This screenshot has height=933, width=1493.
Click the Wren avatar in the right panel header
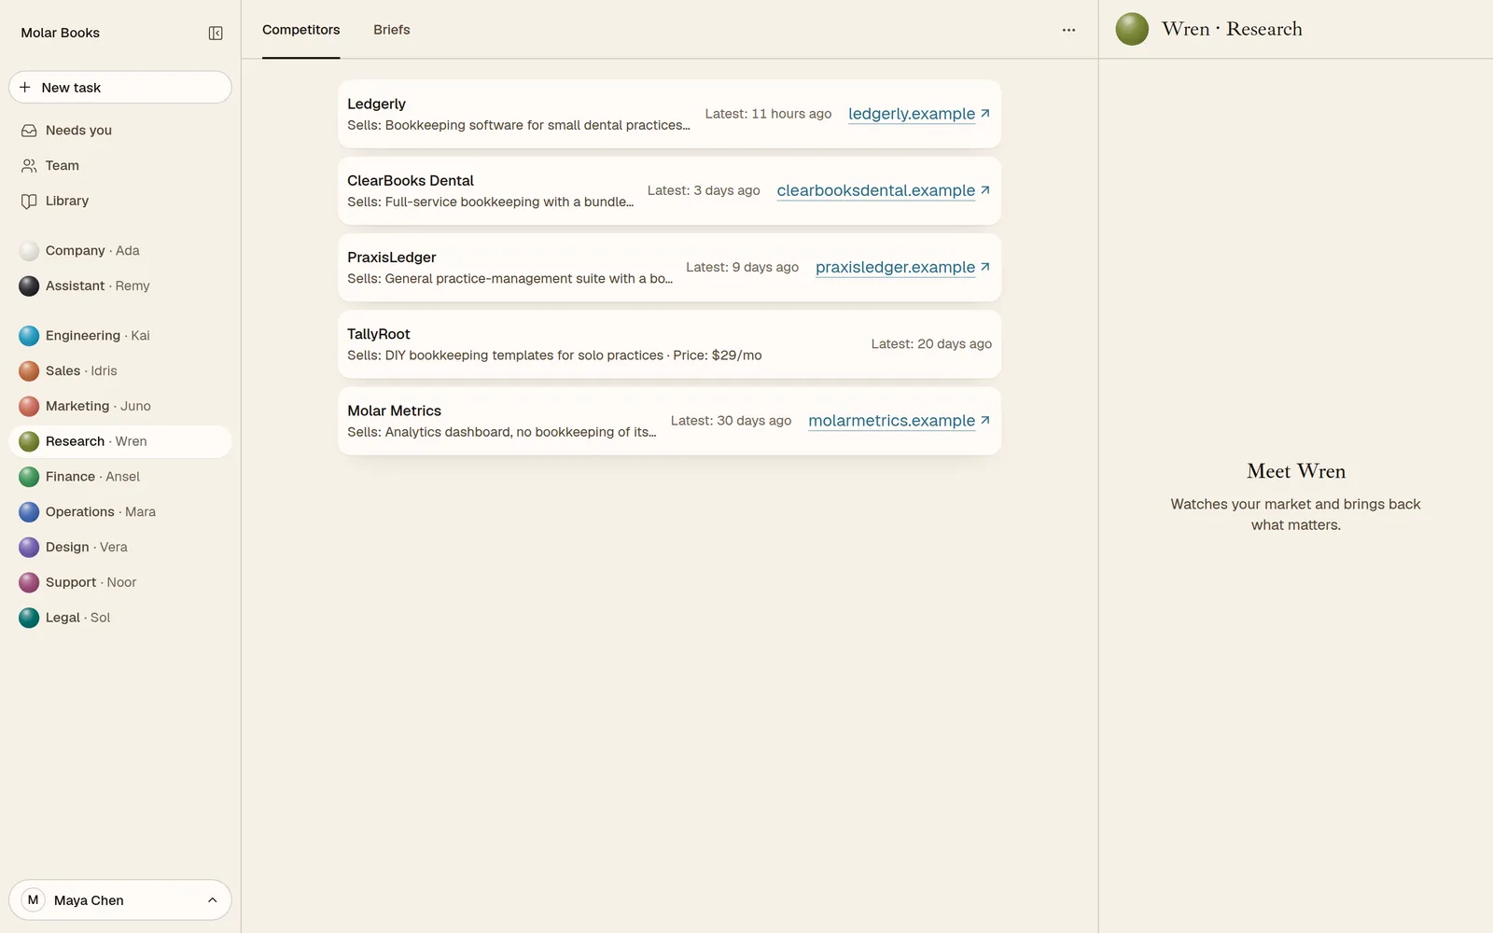point(1132,29)
